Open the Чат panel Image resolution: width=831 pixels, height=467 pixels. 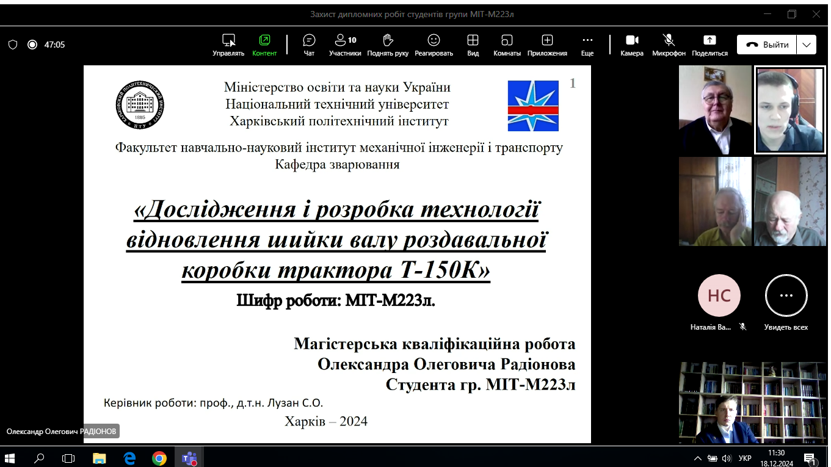pyautogui.click(x=309, y=45)
